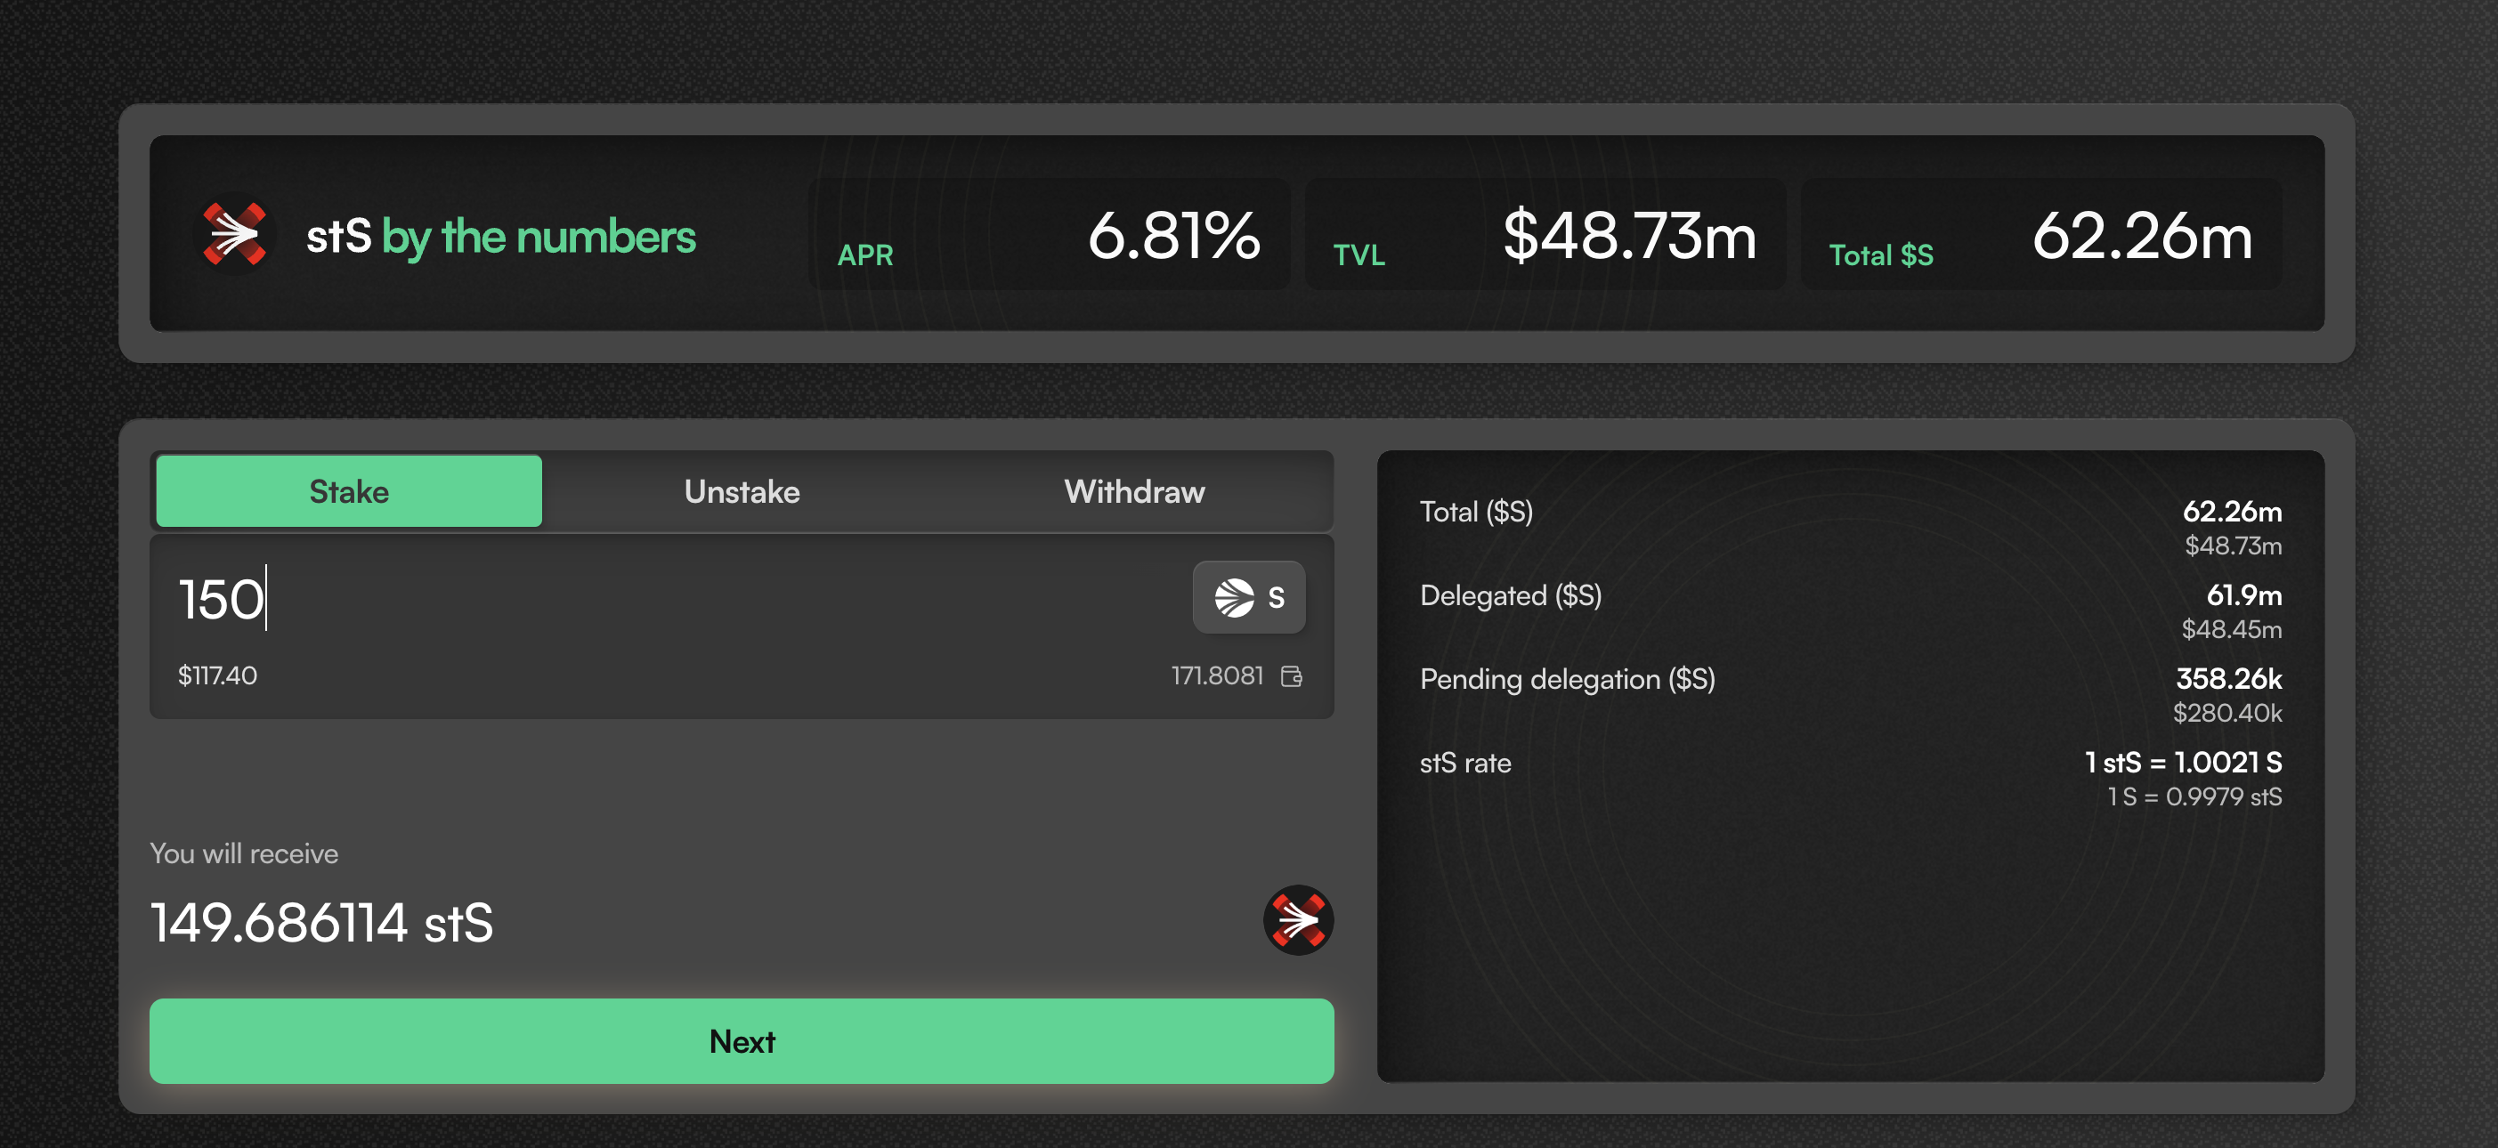Image resolution: width=2498 pixels, height=1148 pixels.
Task: Click the Sonic S token icon
Action: pyautogui.click(x=1234, y=598)
